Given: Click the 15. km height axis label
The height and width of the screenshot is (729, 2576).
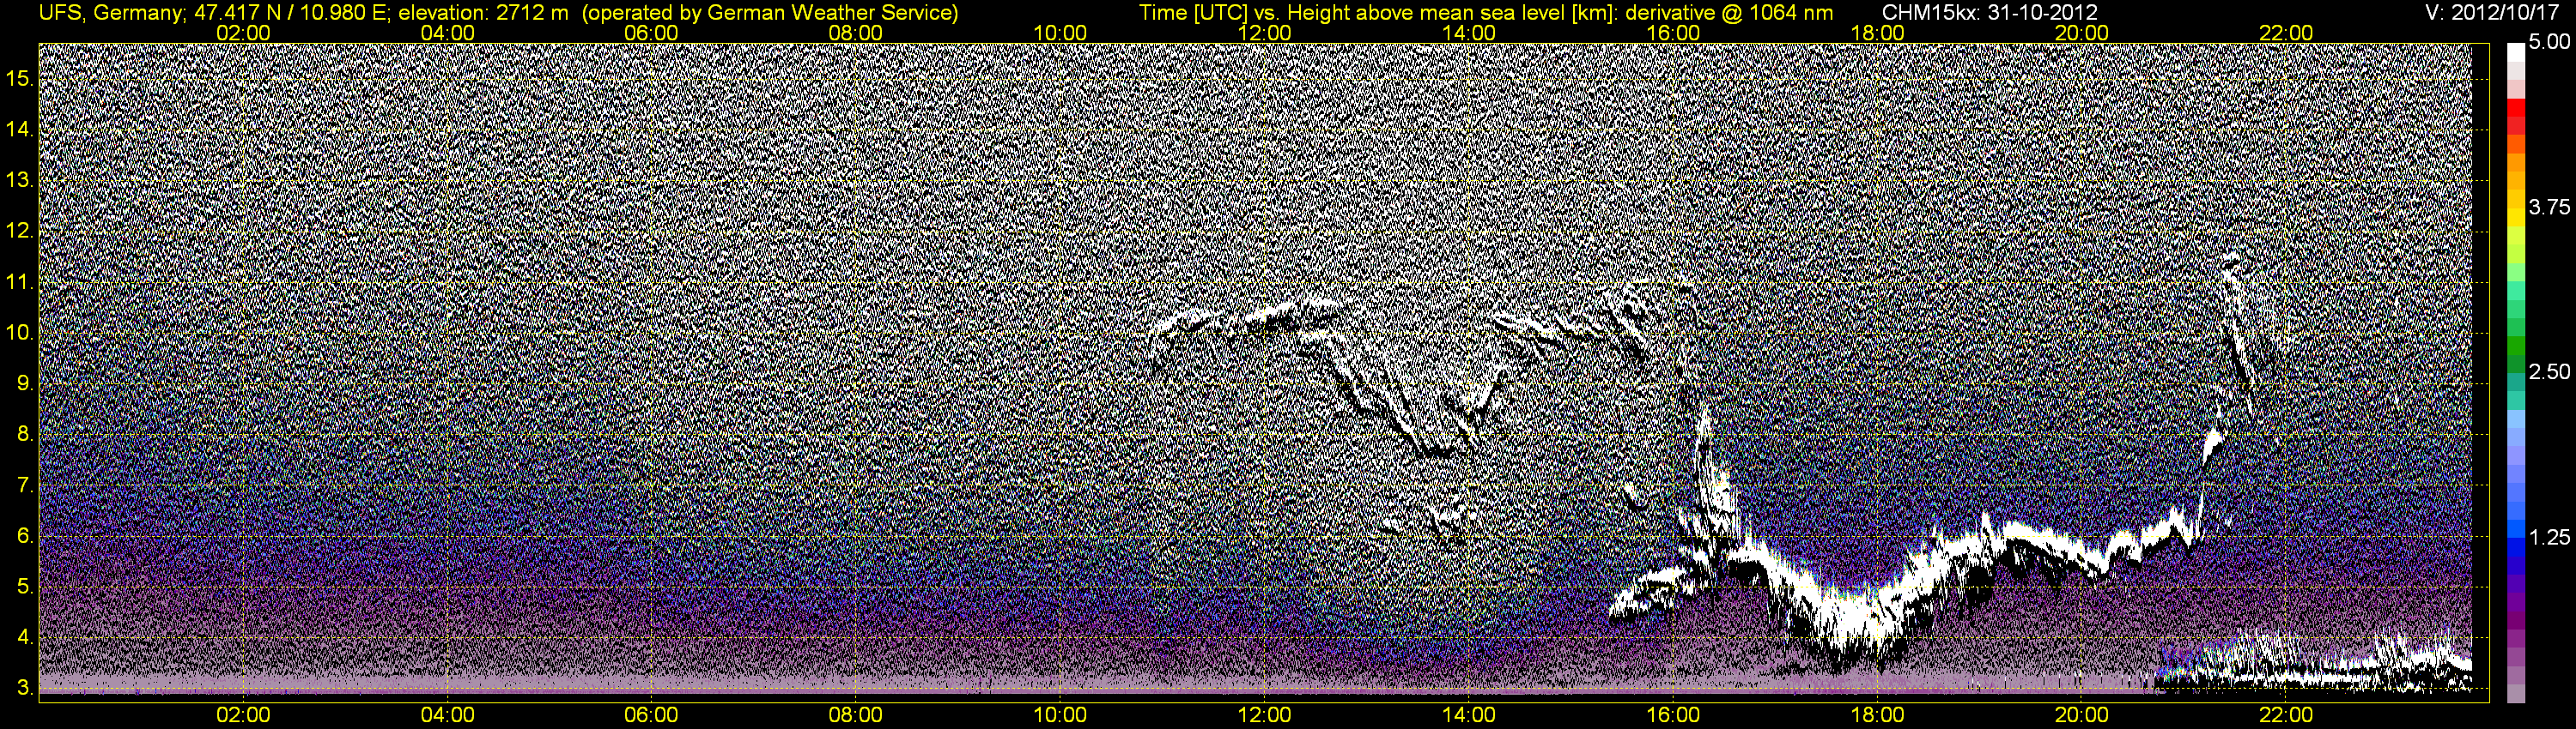Looking at the screenshot, I should [19, 78].
